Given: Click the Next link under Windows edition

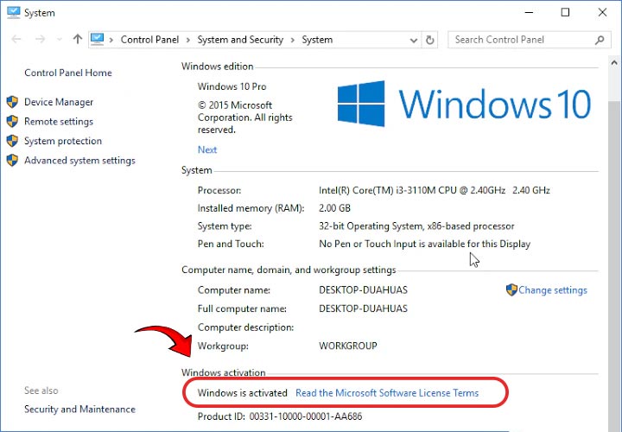Looking at the screenshot, I should (x=207, y=149).
